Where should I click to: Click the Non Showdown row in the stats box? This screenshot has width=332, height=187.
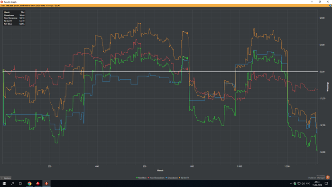(x=14, y=18)
